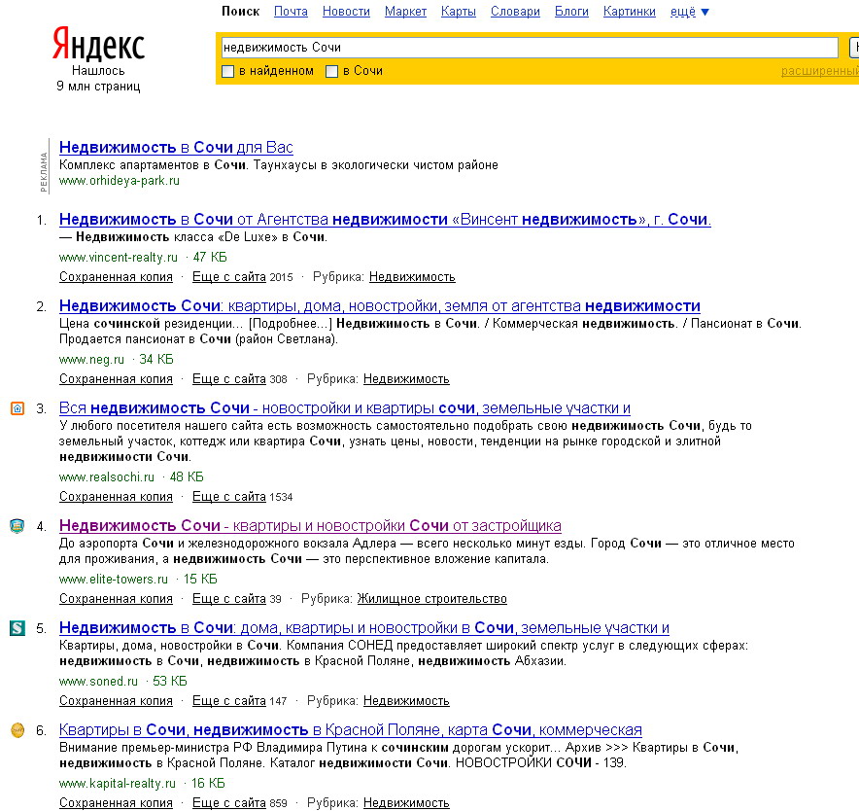Show more results from realsochi.ru

point(229,497)
